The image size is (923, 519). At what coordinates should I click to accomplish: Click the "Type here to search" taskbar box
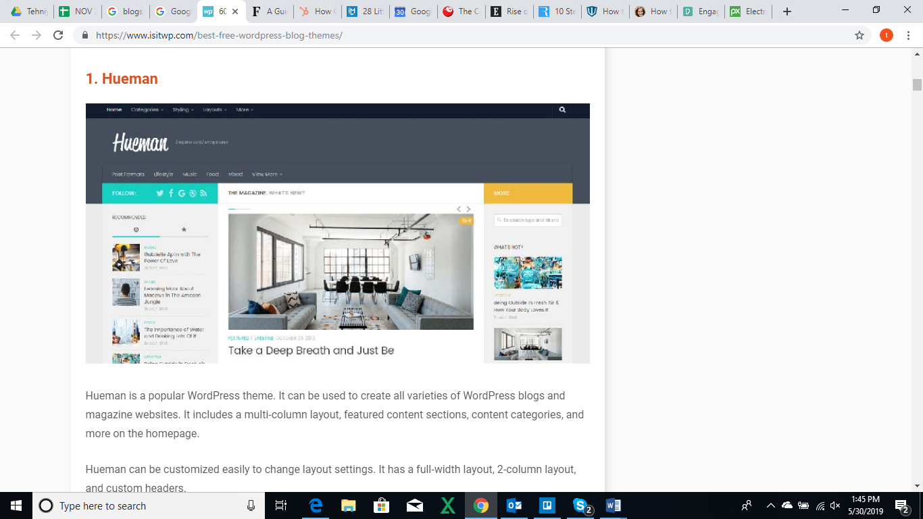[148, 505]
